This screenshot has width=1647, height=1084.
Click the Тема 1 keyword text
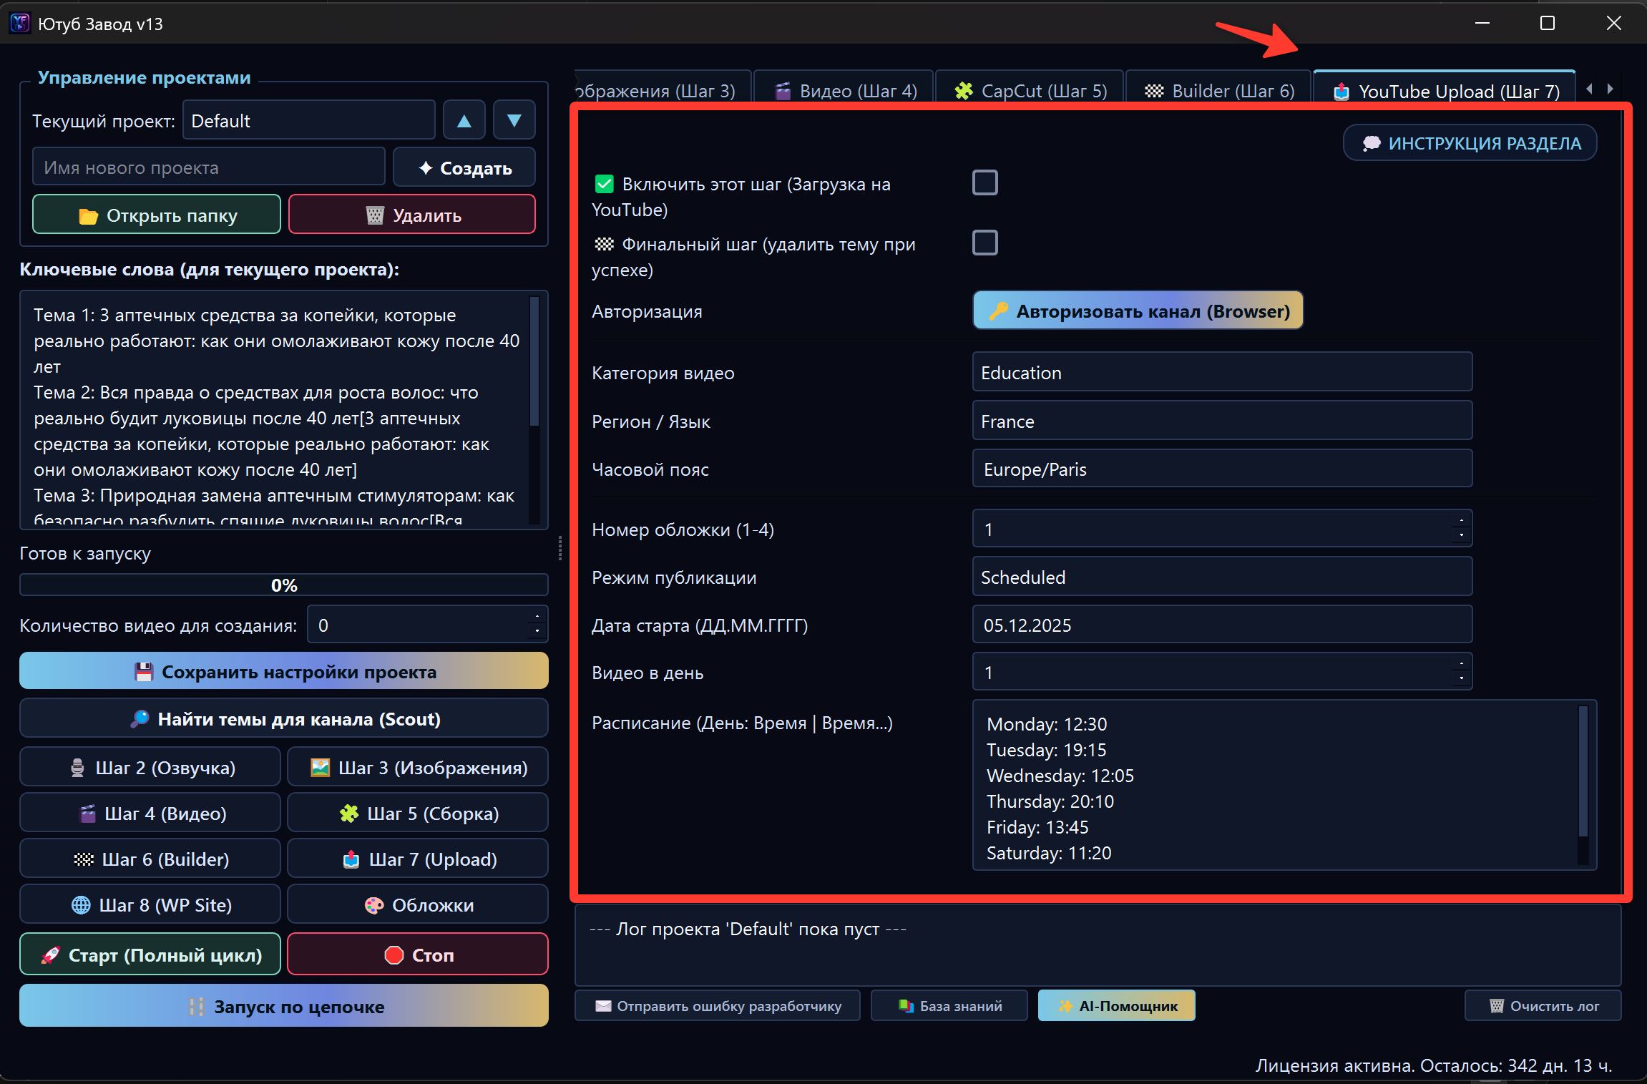click(277, 341)
